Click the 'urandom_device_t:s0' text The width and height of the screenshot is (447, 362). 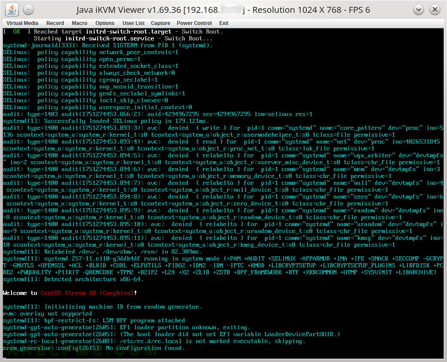[280, 231]
